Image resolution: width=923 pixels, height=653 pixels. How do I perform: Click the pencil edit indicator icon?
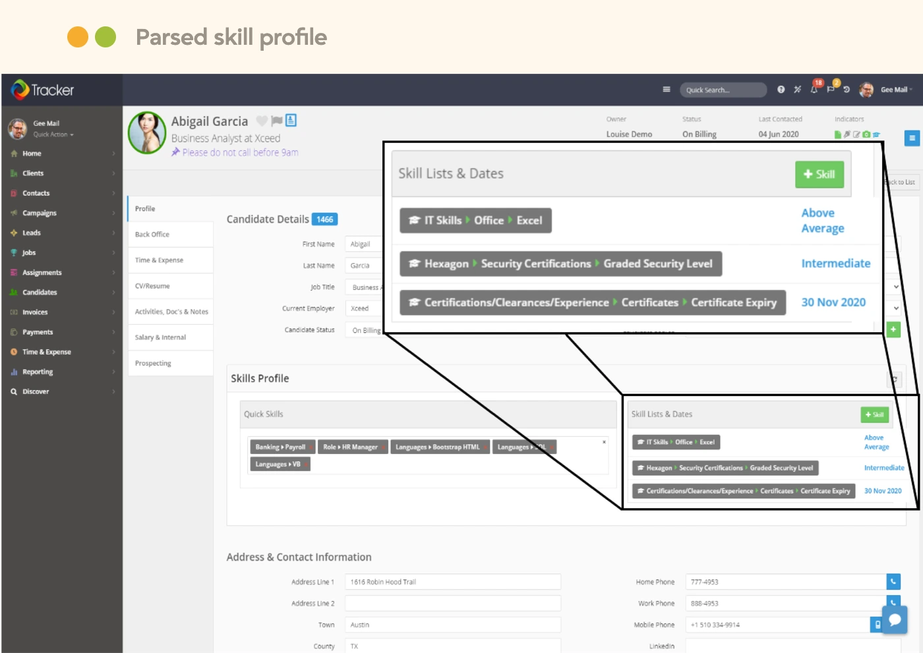point(856,134)
